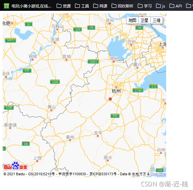Click the S38 shield below the 卫星 button
Image resolution: width=193 pixels, height=190 pixels.
pyautogui.click(x=139, y=28)
